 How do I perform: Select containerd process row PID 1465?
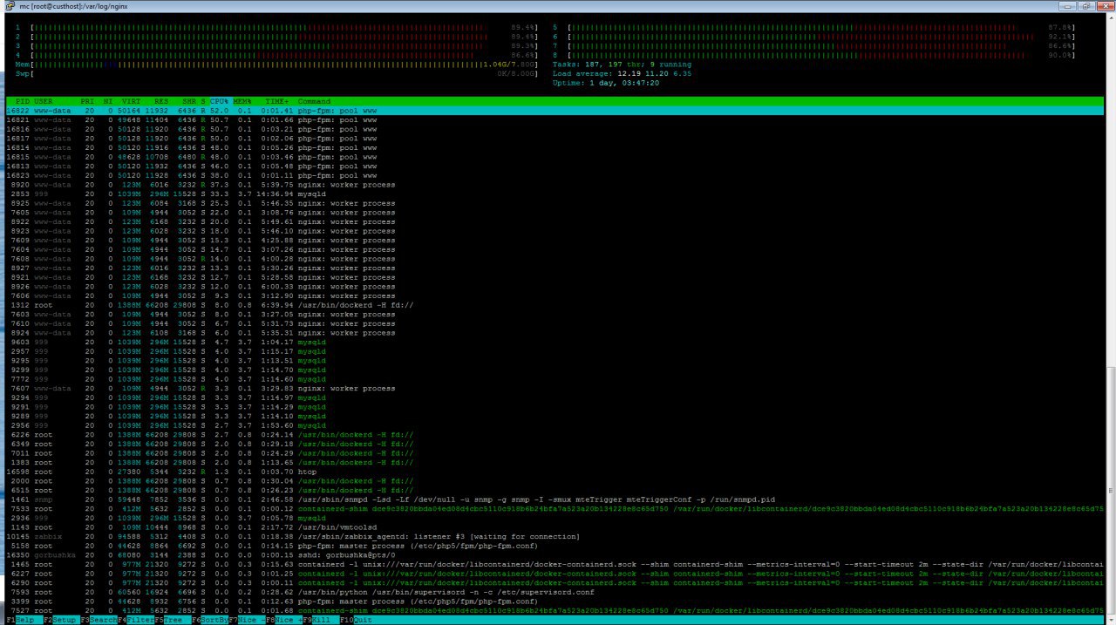[x=555, y=564]
